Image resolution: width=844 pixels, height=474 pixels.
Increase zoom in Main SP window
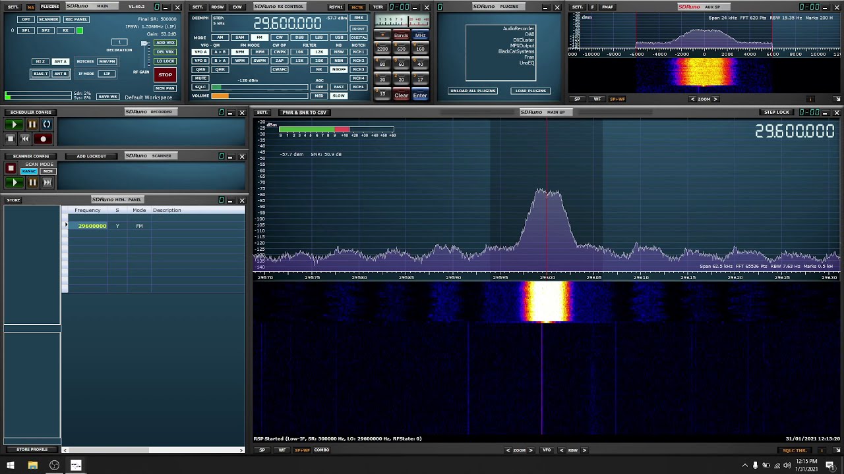(x=531, y=450)
